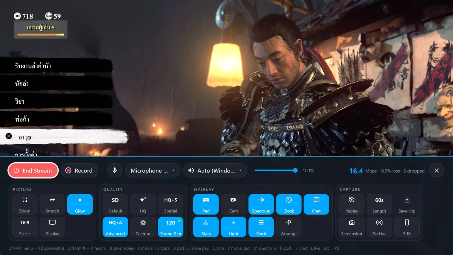Click the Display picture option
Viewport: 453px width, 255px height.
[52, 227]
